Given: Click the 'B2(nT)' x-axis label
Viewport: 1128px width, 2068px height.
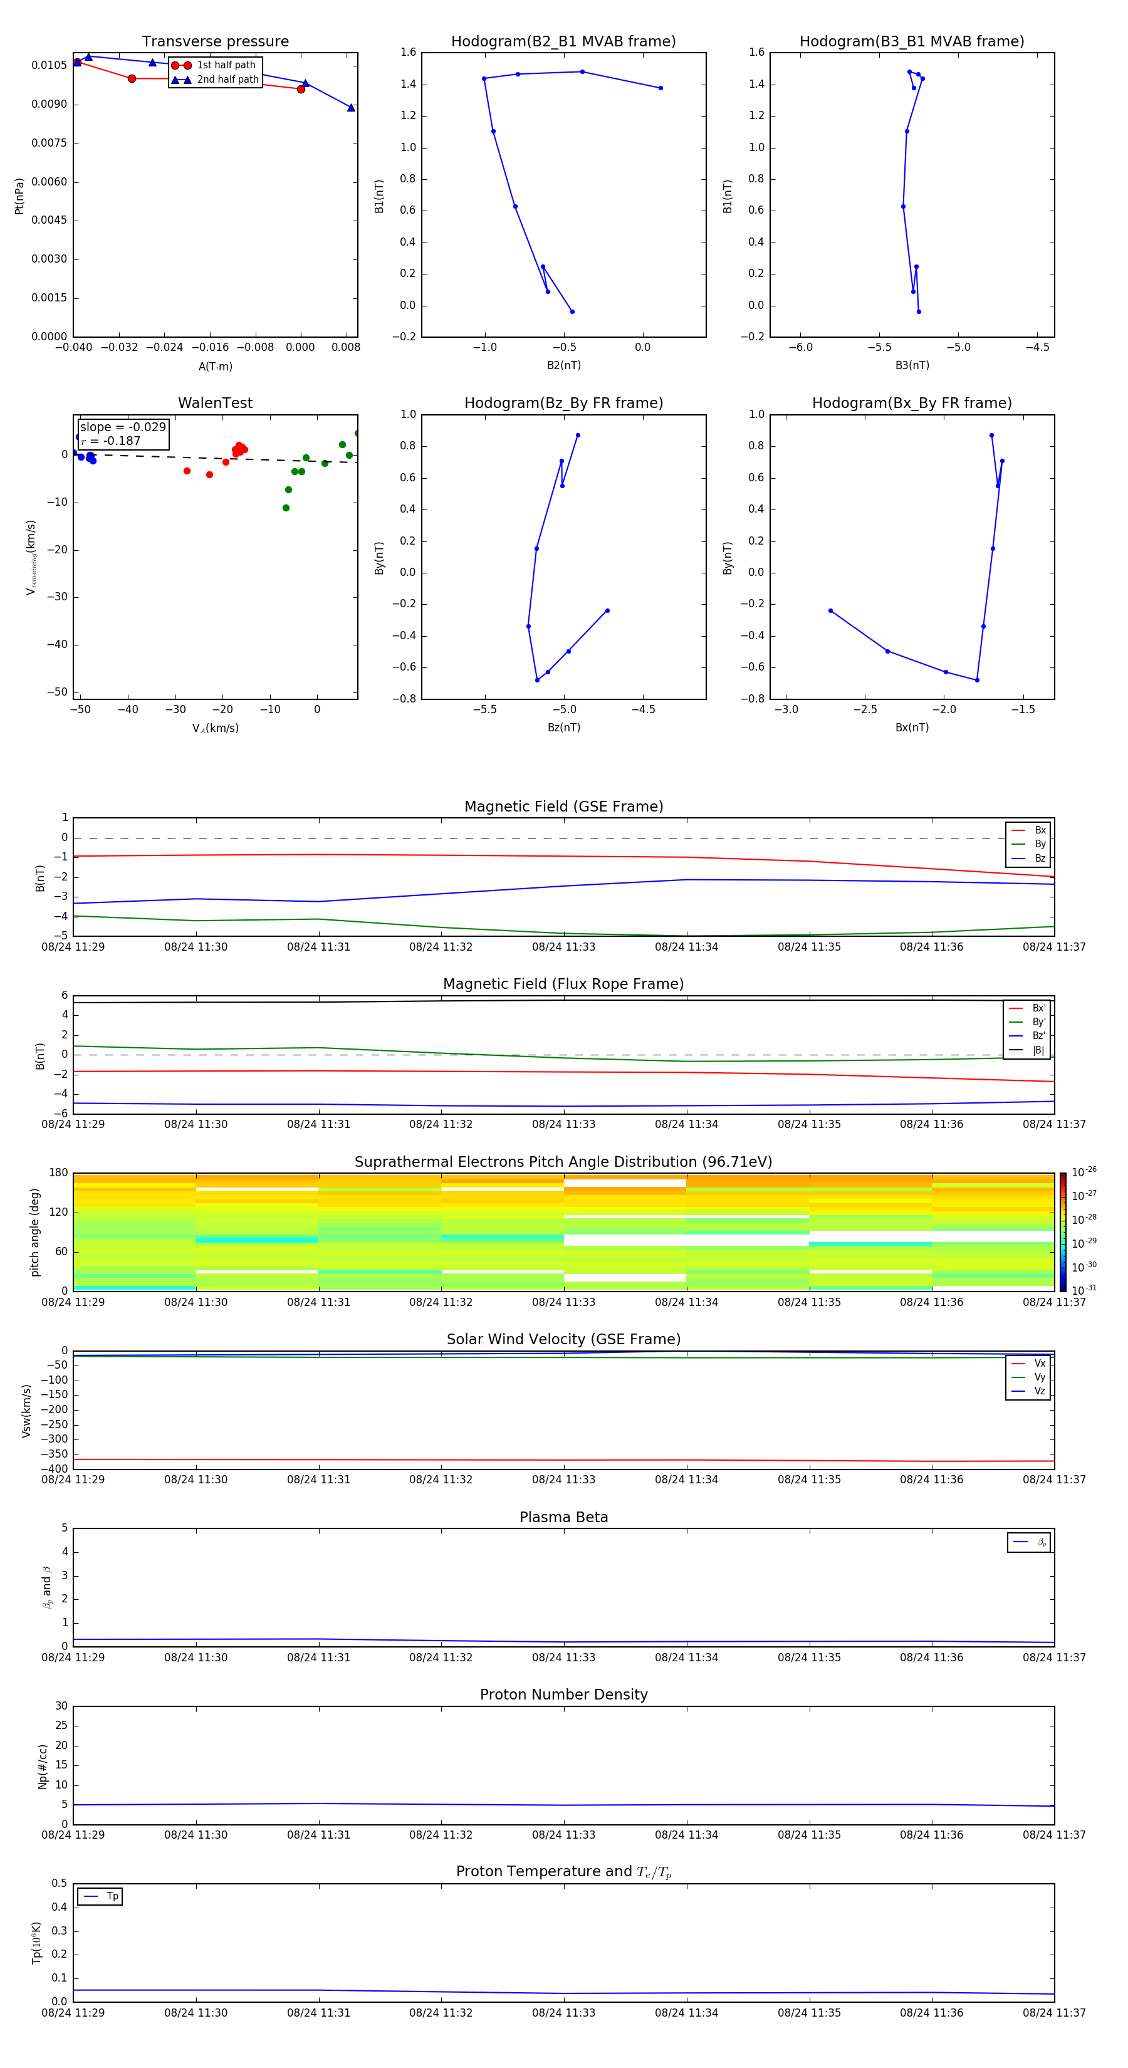Looking at the screenshot, I should click(563, 365).
